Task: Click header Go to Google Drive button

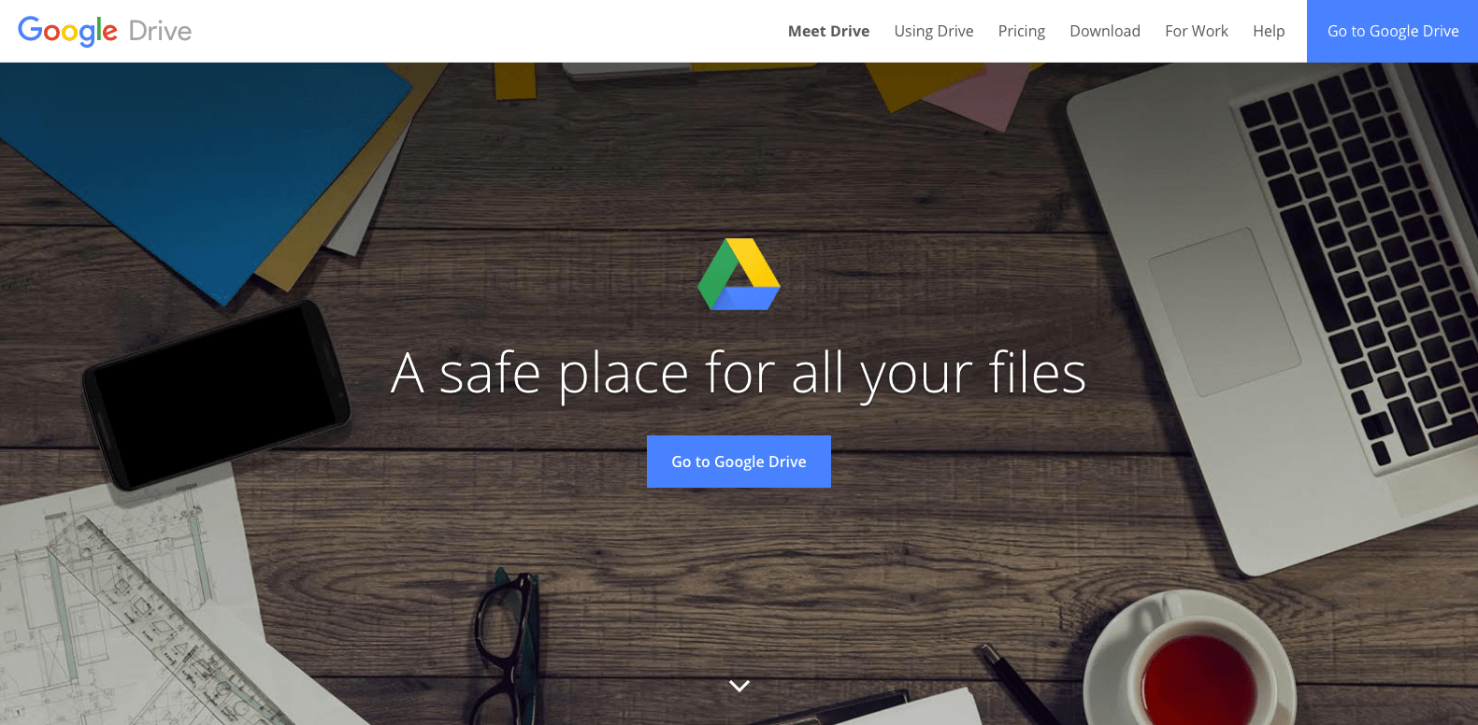Action: pyautogui.click(x=1393, y=31)
